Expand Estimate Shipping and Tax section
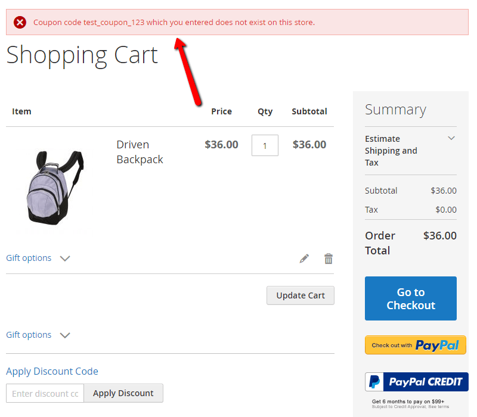The width and height of the screenshot is (477, 417). (451, 138)
